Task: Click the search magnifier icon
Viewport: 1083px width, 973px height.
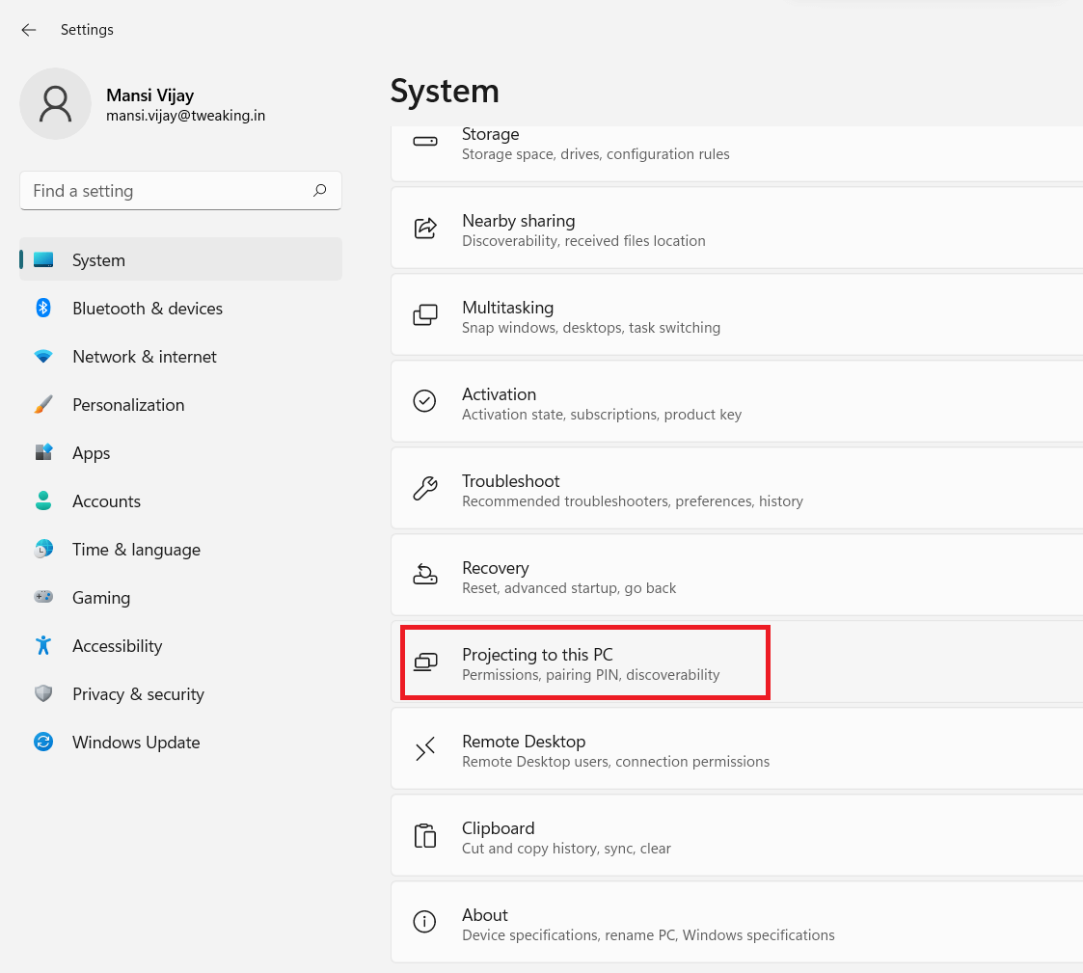Action: (x=319, y=191)
